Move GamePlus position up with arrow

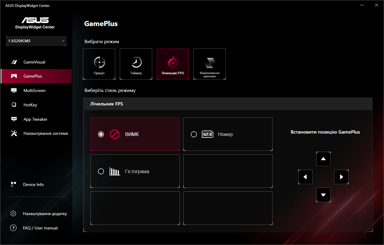pyautogui.click(x=323, y=159)
